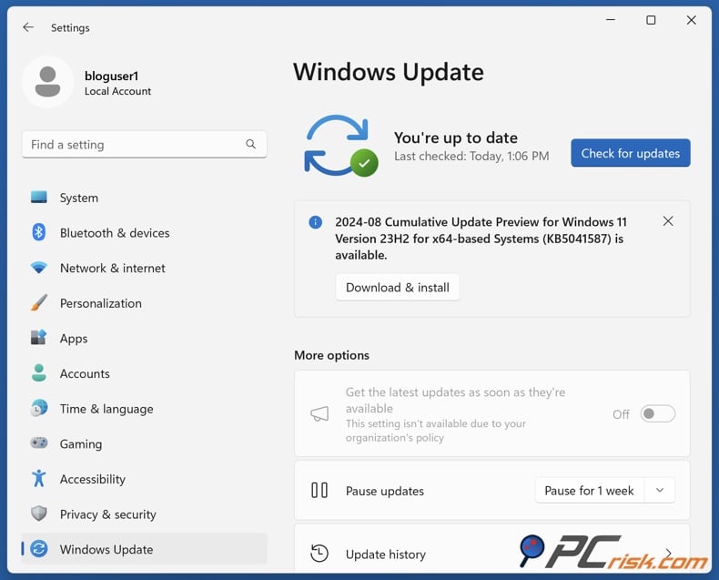Screen dimensions: 719x580
Task: Click Check for updates button
Action: 631,153
